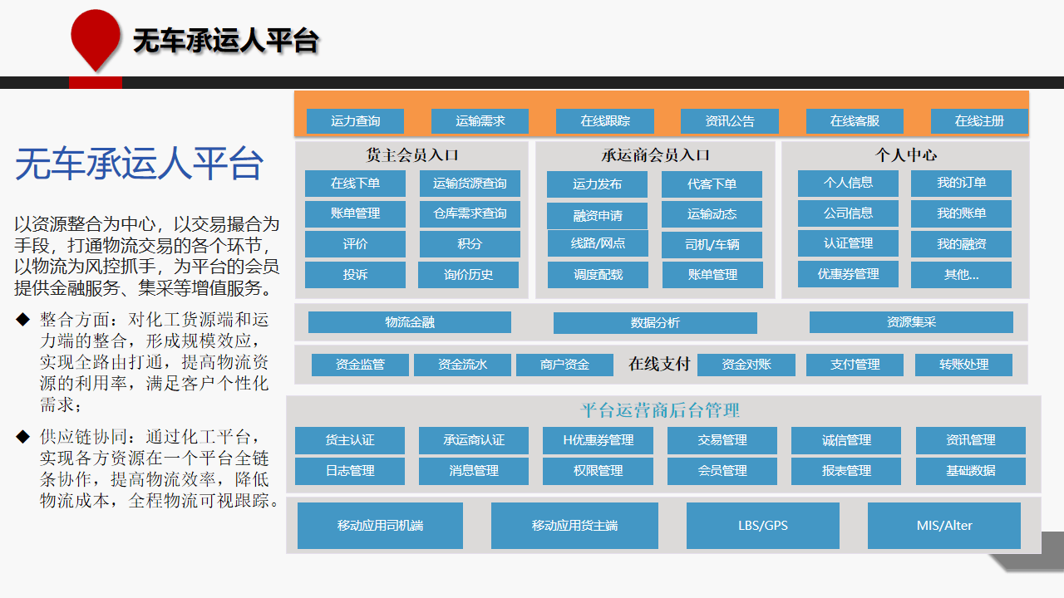The width and height of the screenshot is (1064, 598).
Task: Select the LBS/GPS block
Action: tap(763, 526)
